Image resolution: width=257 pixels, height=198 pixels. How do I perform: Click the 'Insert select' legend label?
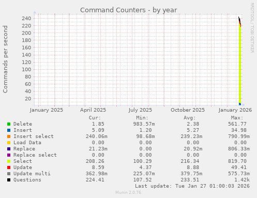coord(34,136)
